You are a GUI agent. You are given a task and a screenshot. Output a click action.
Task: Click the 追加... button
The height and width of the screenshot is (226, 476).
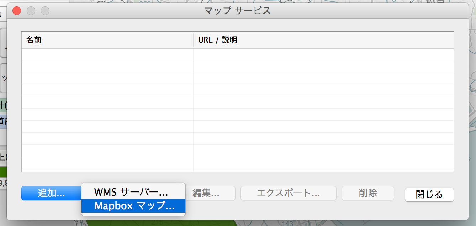click(x=51, y=193)
